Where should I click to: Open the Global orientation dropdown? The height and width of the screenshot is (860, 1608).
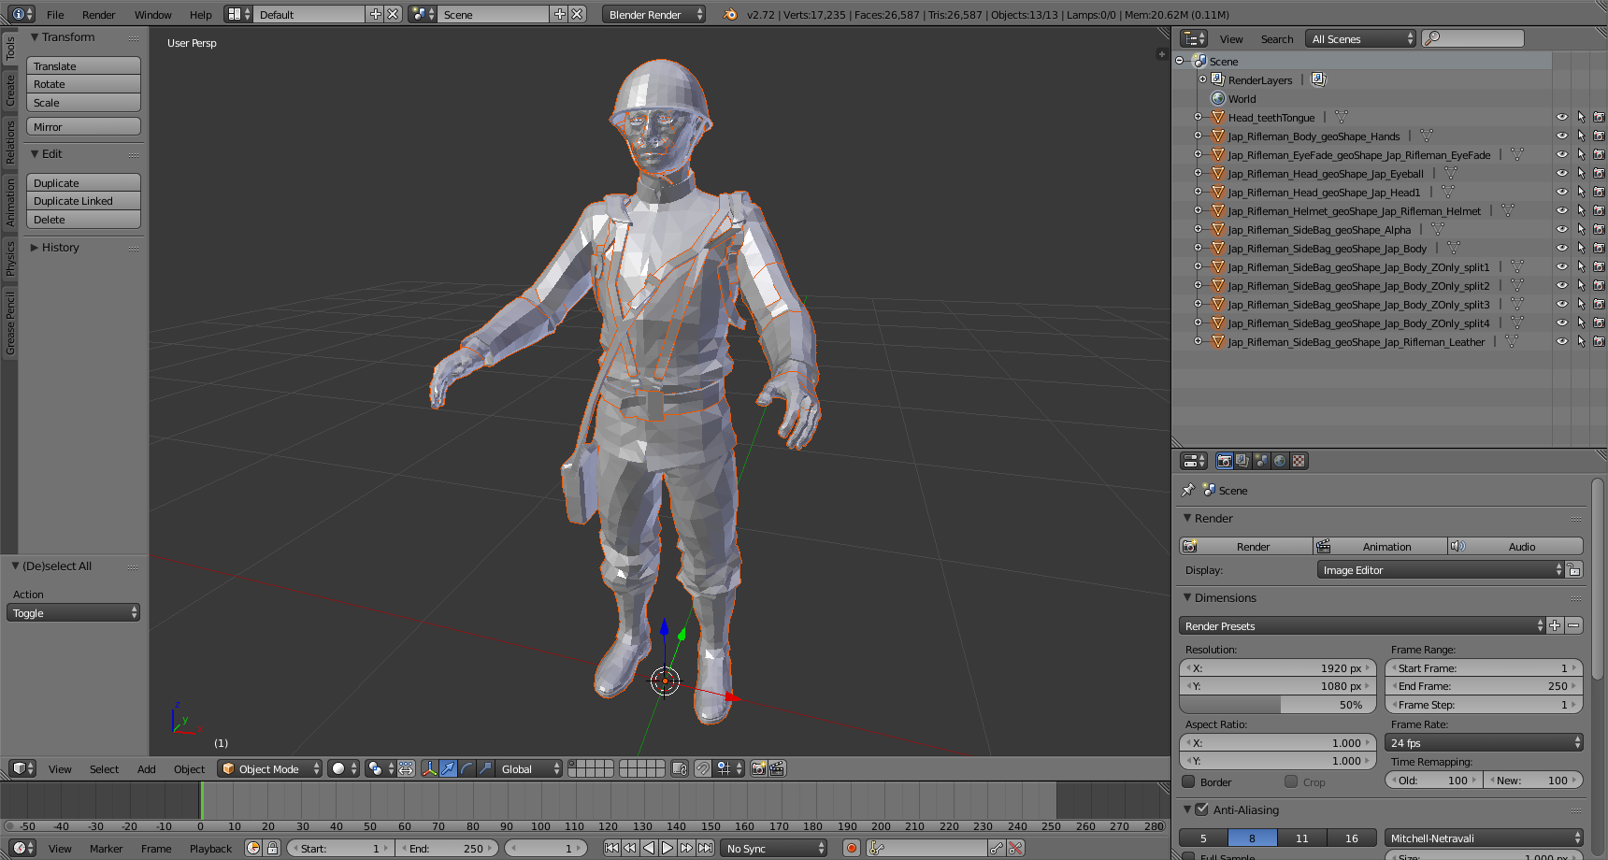[528, 768]
